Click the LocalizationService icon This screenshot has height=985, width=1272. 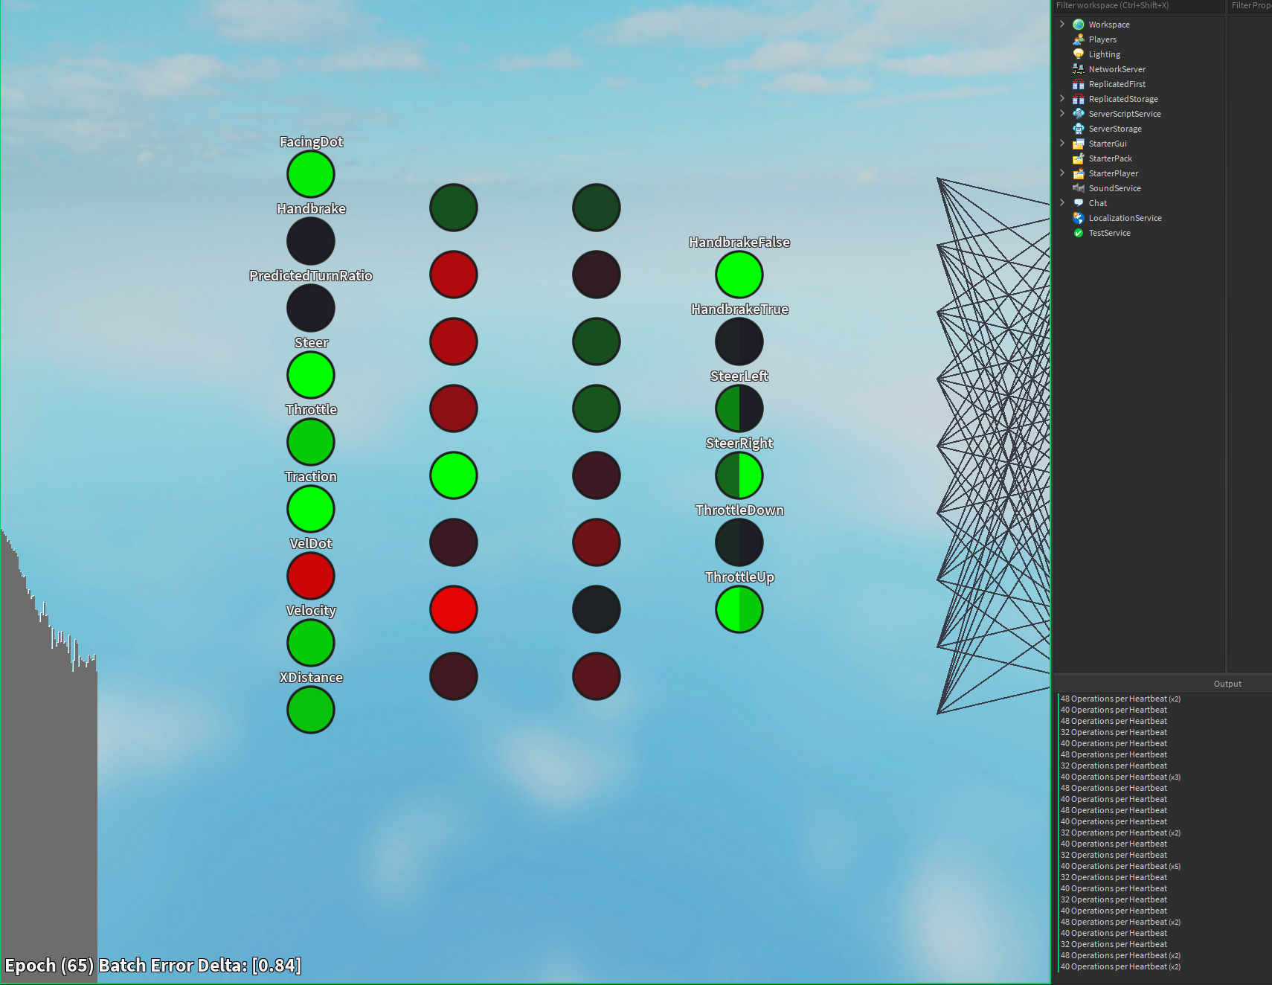pos(1078,218)
